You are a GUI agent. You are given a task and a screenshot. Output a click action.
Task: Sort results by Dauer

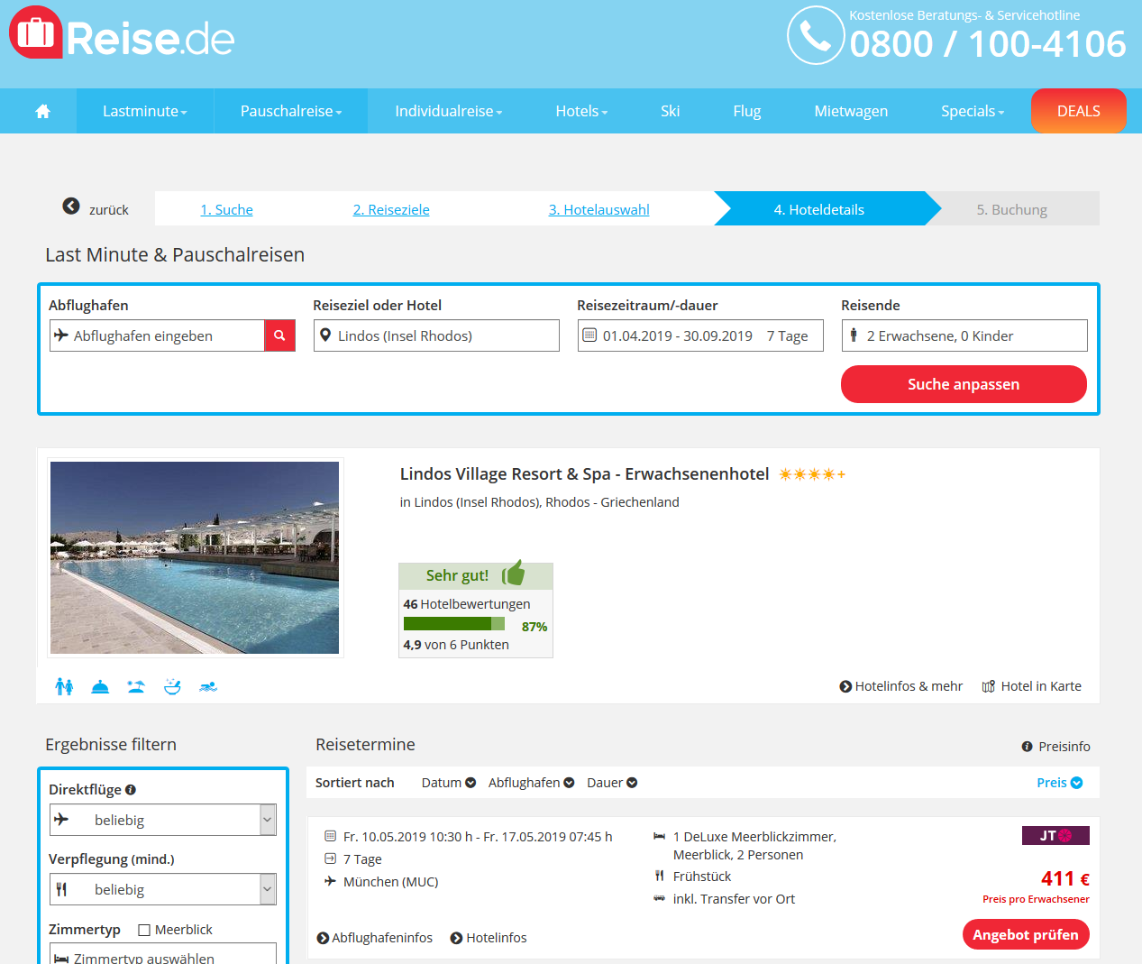[612, 783]
